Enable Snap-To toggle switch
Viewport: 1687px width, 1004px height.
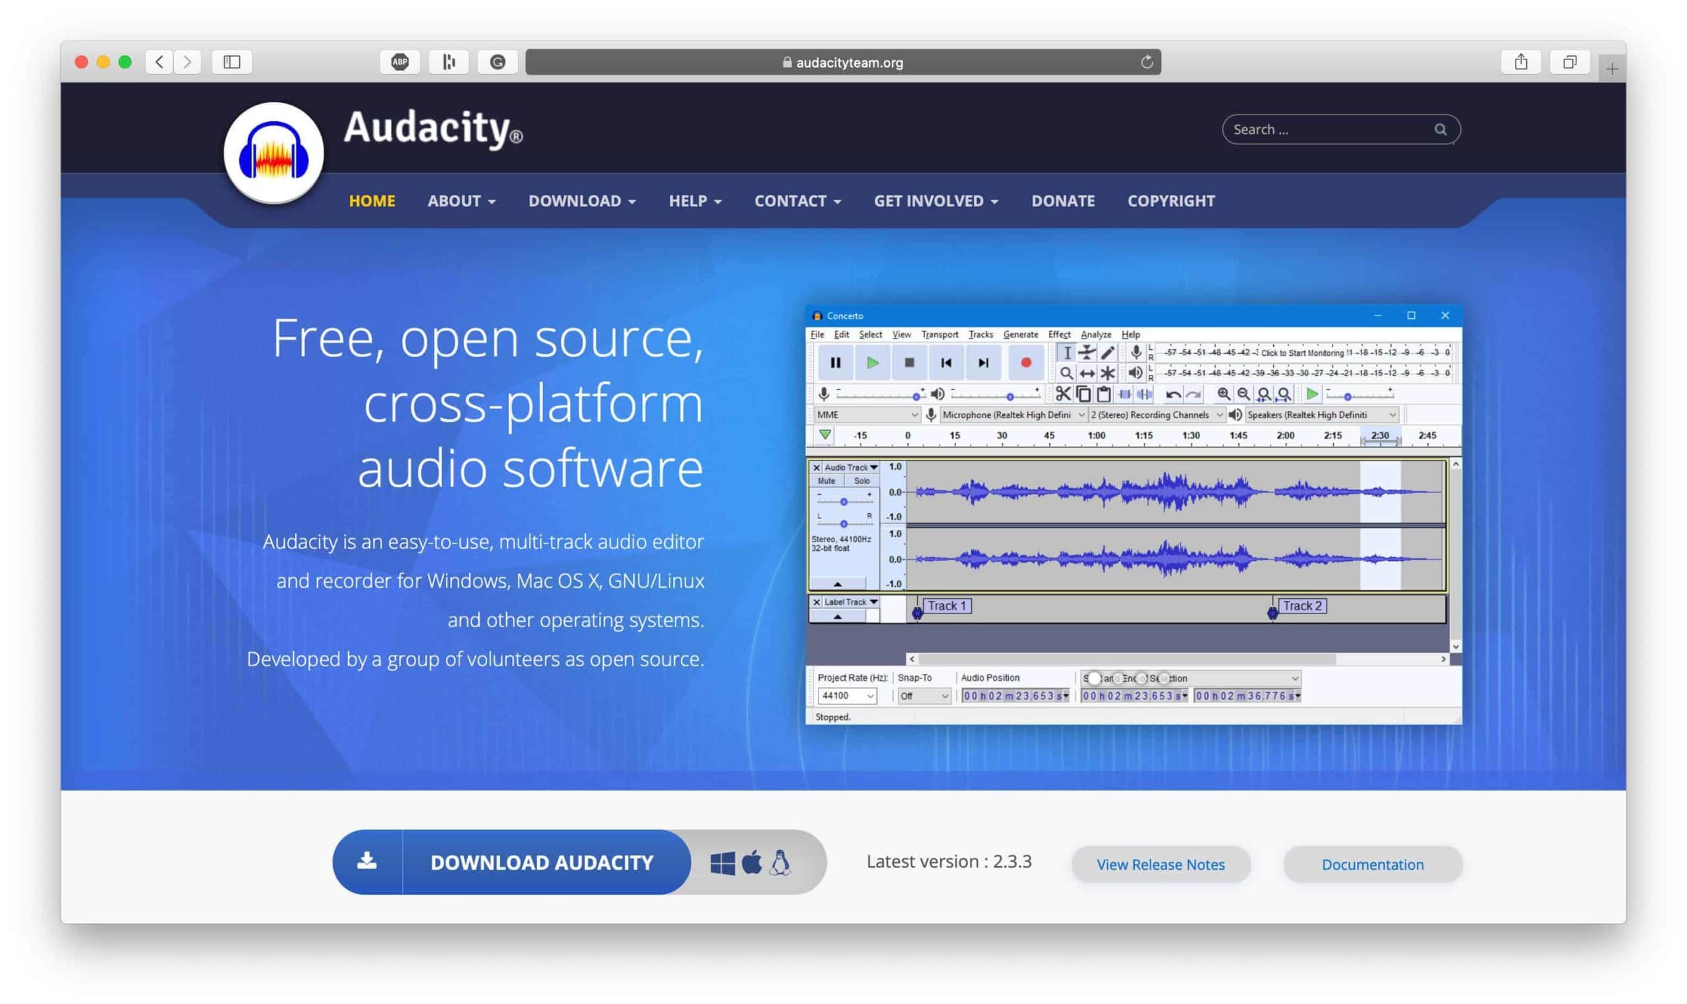pyautogui.click(x=922, y=696)
